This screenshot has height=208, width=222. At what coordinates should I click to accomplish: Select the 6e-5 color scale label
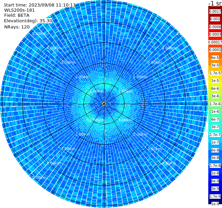215,58
